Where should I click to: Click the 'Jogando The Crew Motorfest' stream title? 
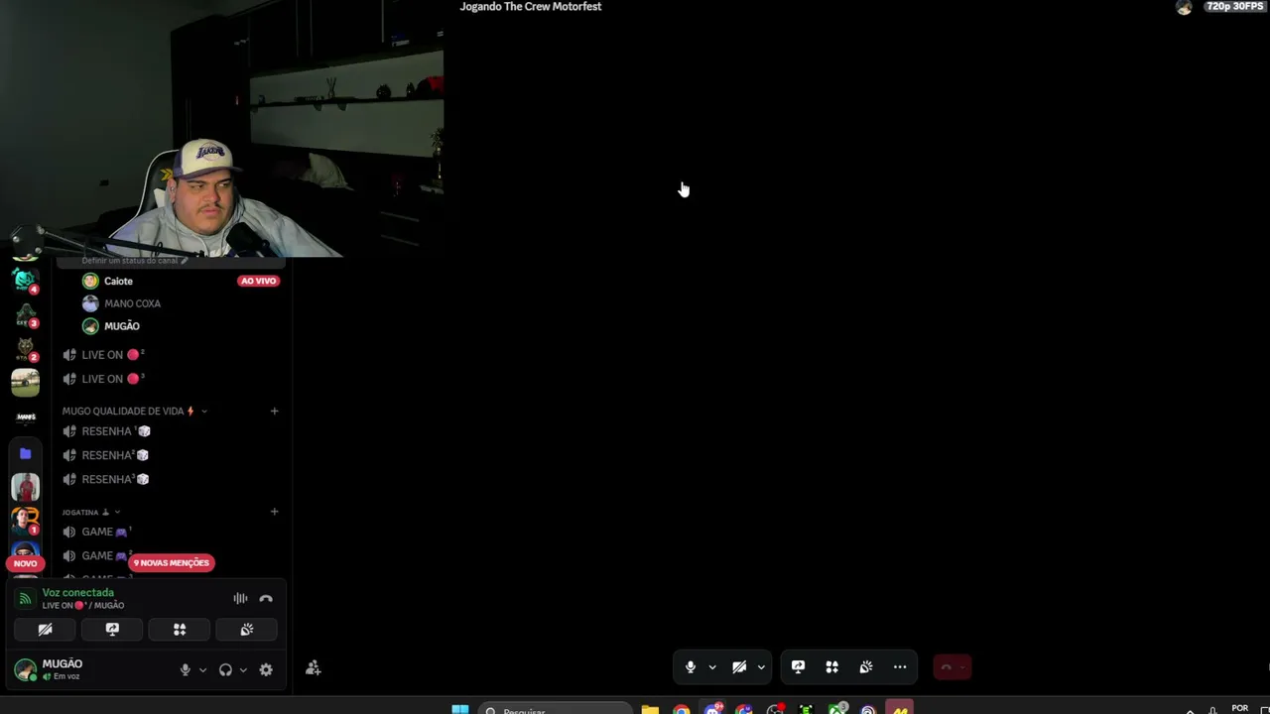(x=531, y=7)
